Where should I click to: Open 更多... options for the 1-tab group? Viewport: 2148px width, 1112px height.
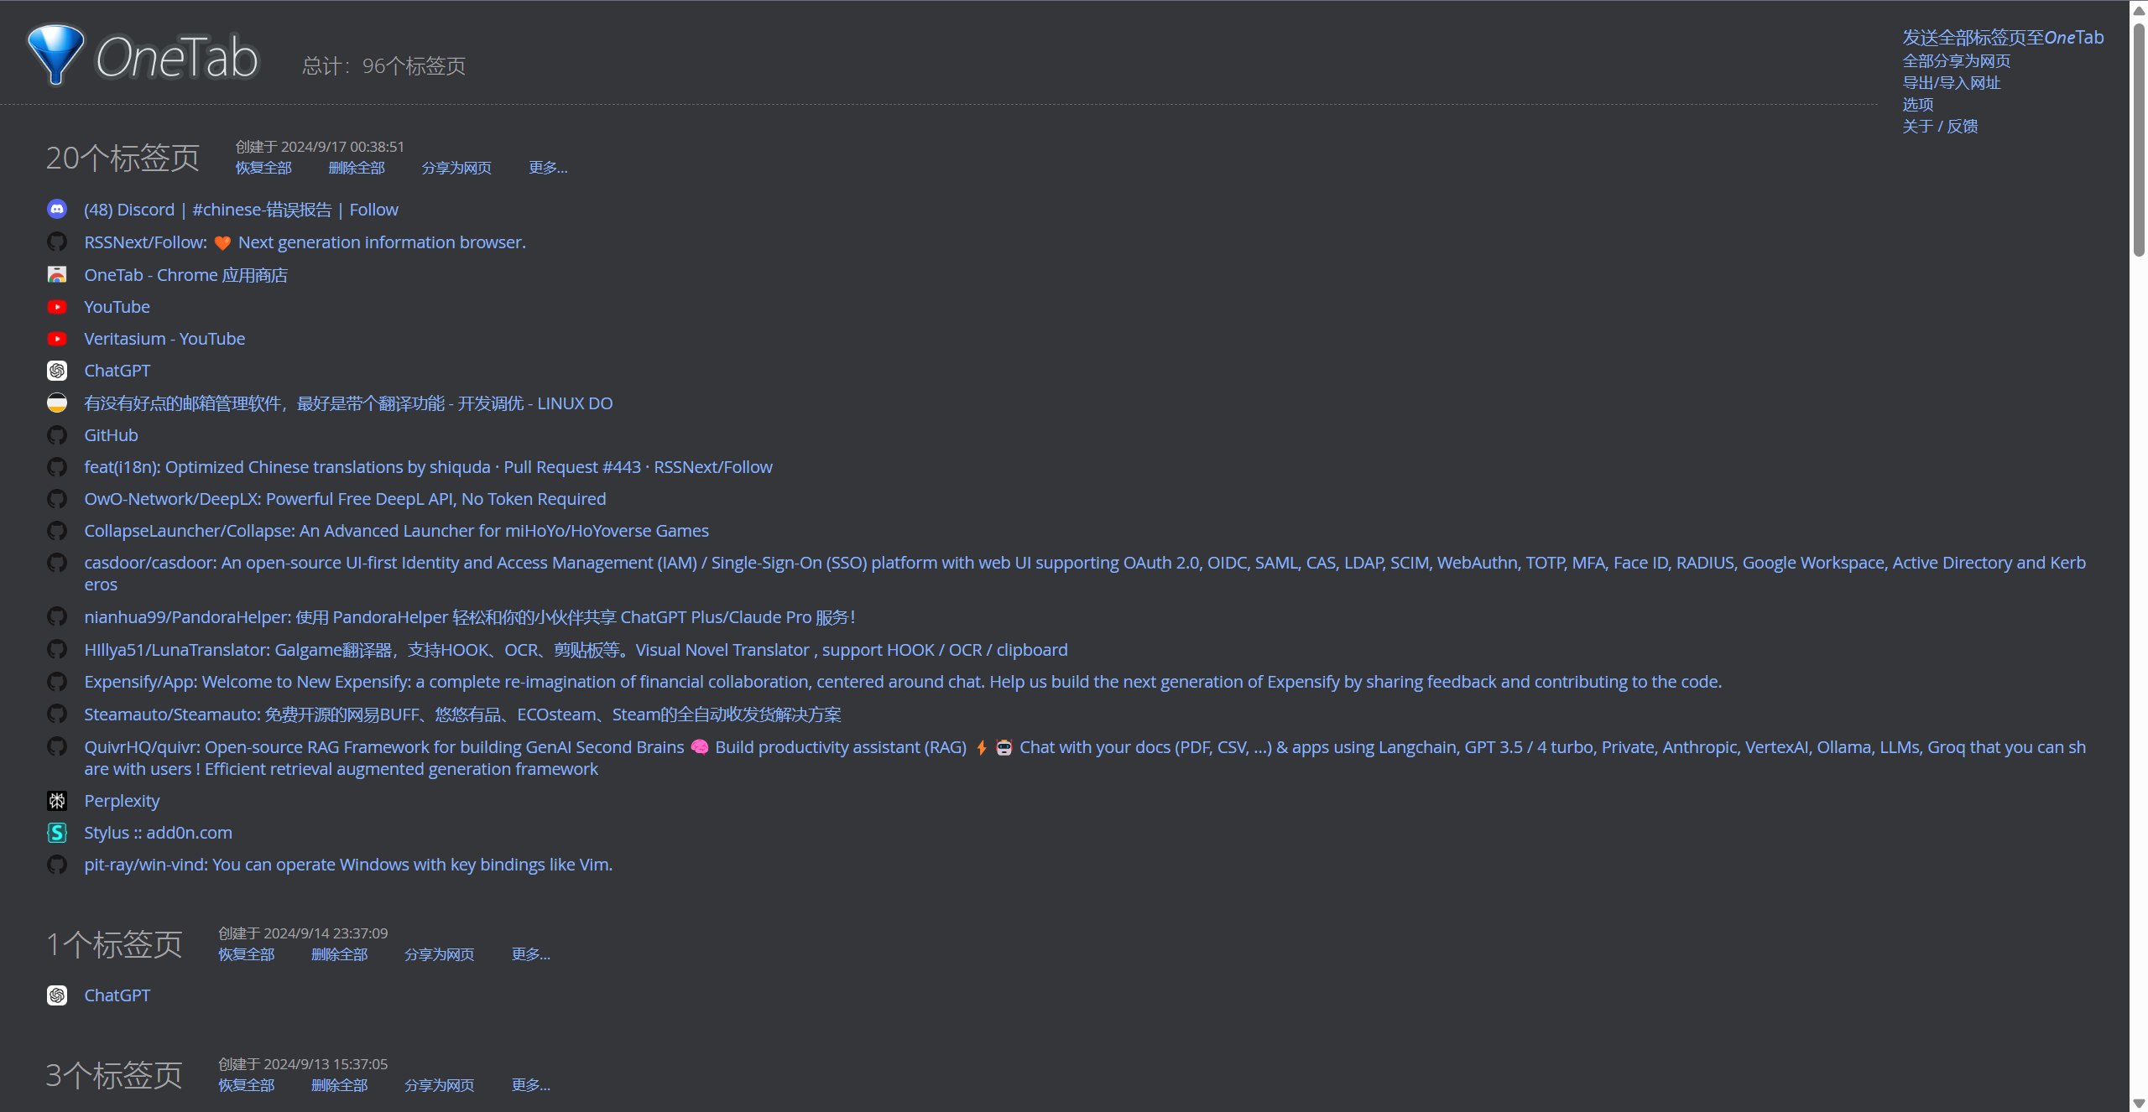[x=530, y=954]
